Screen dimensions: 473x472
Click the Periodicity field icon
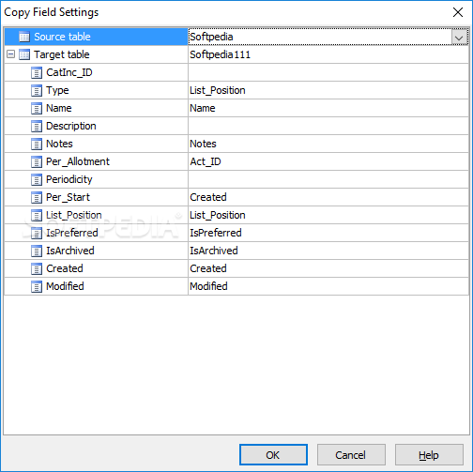tap(37, 179)
